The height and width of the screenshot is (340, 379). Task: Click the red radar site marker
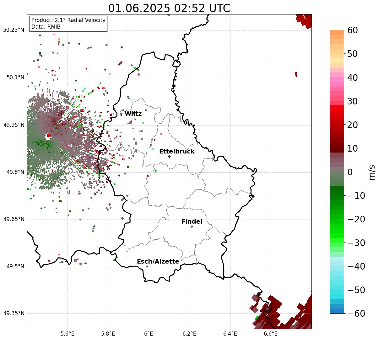tap(49, 136)
